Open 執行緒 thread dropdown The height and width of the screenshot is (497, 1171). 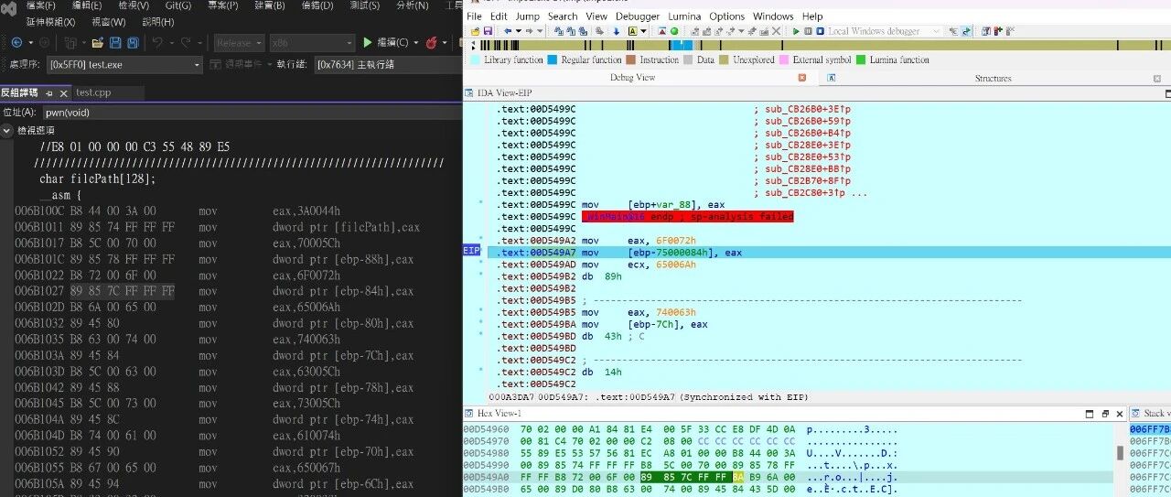pos(388,65)
